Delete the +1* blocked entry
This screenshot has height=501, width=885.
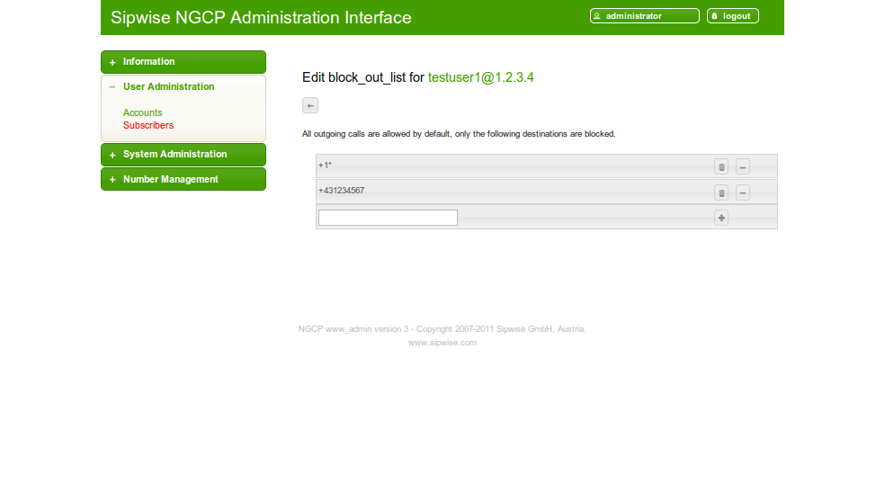click(720, 167)
